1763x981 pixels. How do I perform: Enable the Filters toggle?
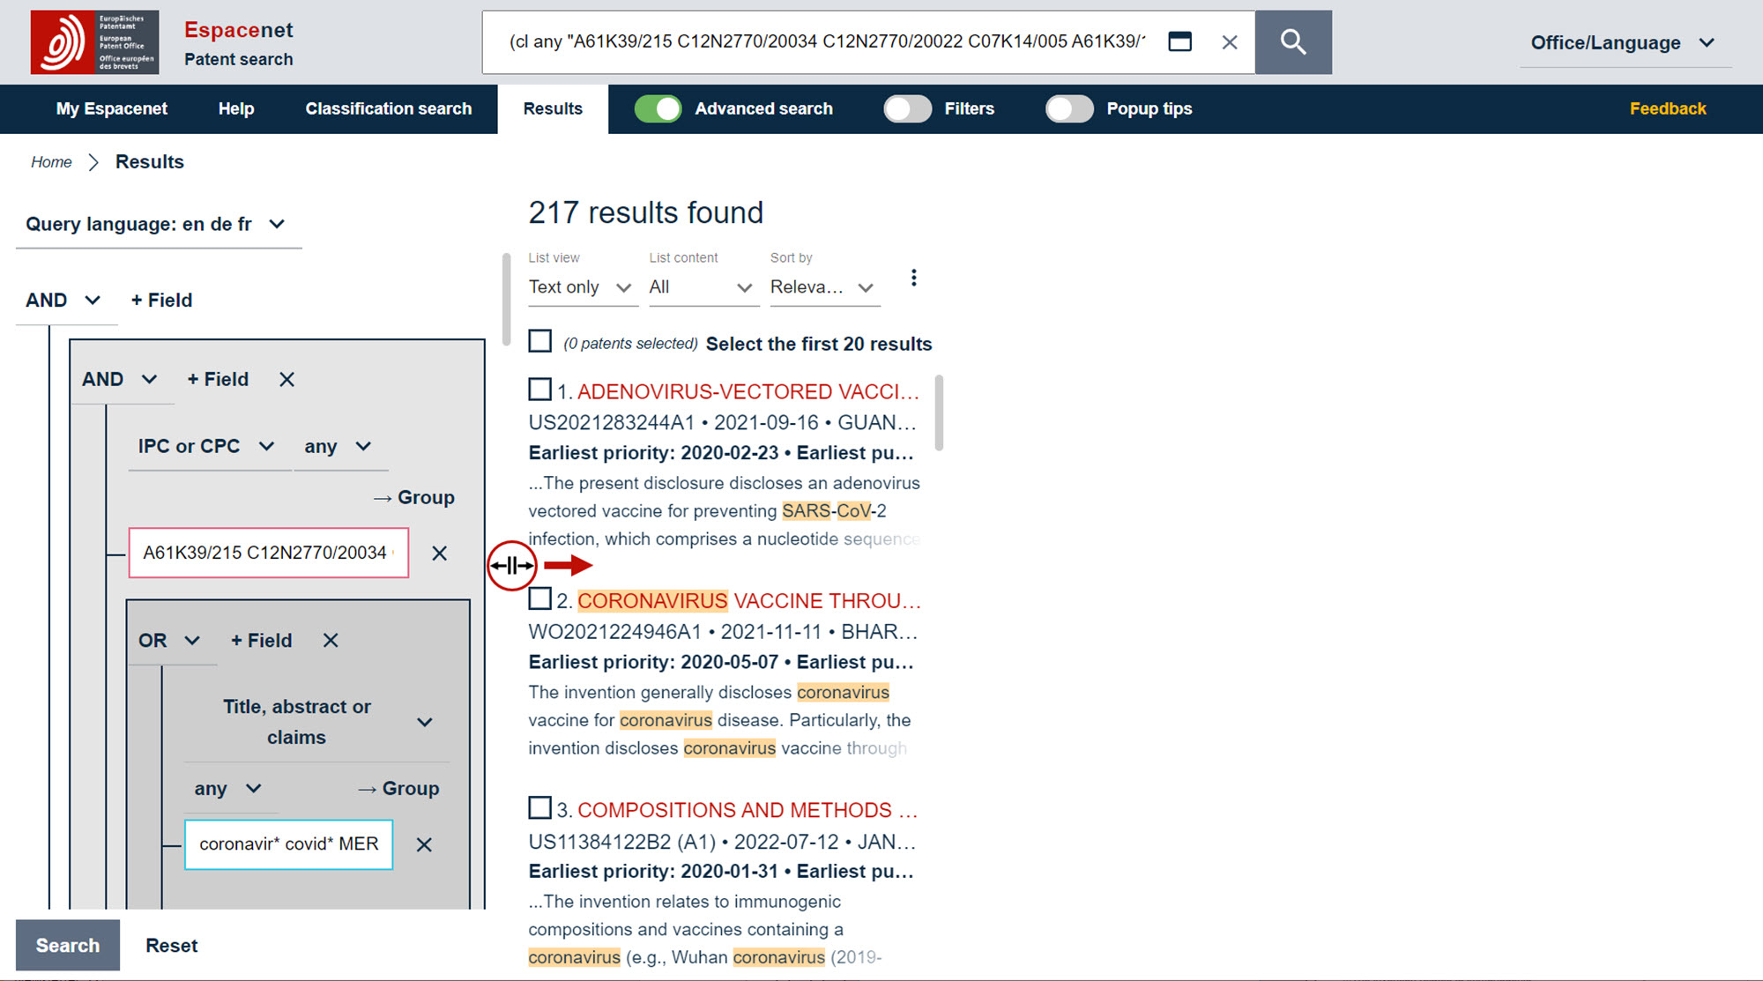coord(908,108)
